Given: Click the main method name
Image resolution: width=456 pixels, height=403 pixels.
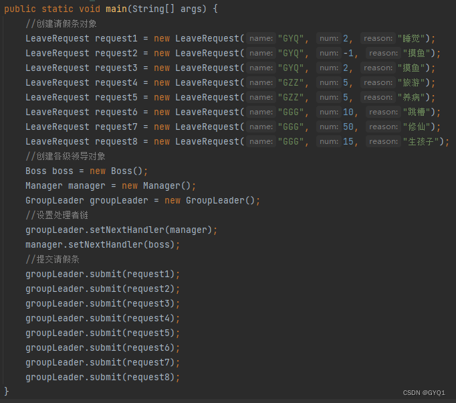Looking at the screenshot, I should coord(116,9).
